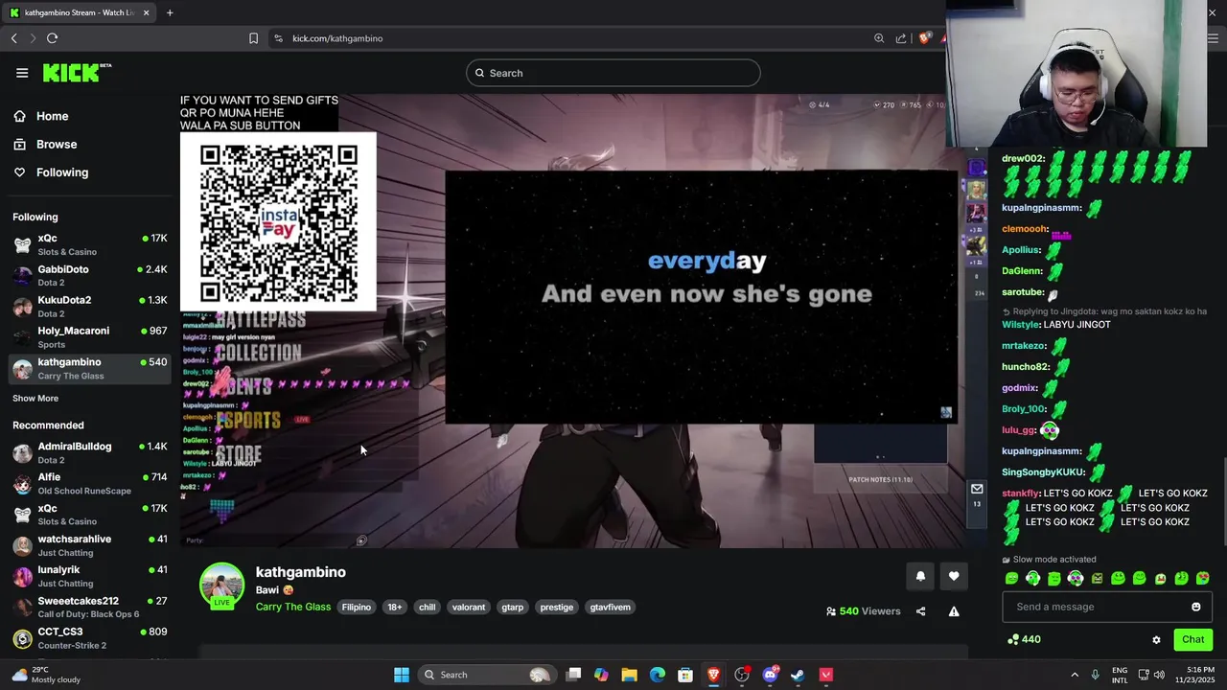The width and height of the screenshot is (1227, 690).
Task: Toggle the notification bell for kathgambino
Action: [920, 576]
